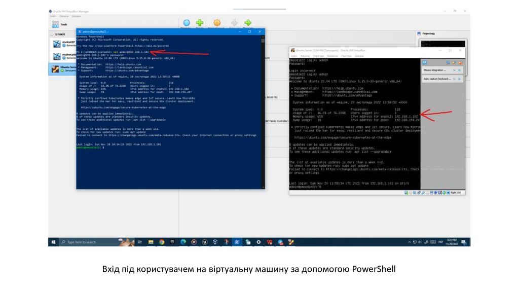519x291 pixels.
Task: Open Довідка menu in Ubuntu Server VM window
Action: [359, 56]
